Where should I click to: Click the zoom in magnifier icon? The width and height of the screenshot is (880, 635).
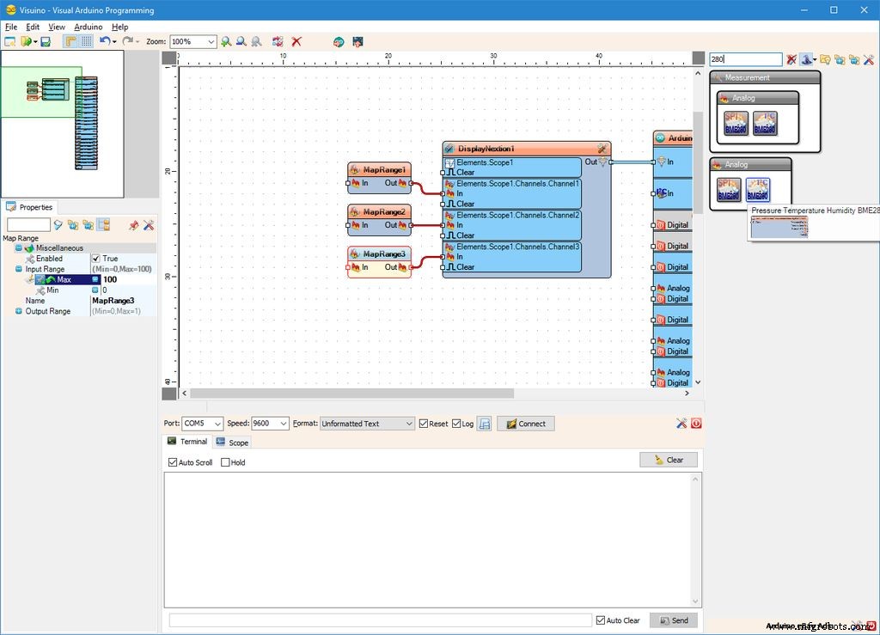tap(226, 41)
